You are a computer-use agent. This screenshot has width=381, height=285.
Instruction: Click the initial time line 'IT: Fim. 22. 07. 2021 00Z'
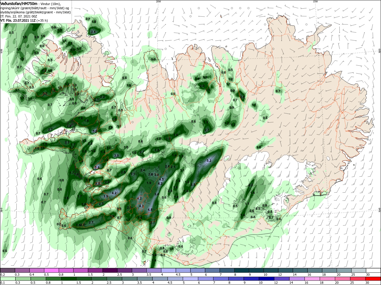(x=19, y=16)
